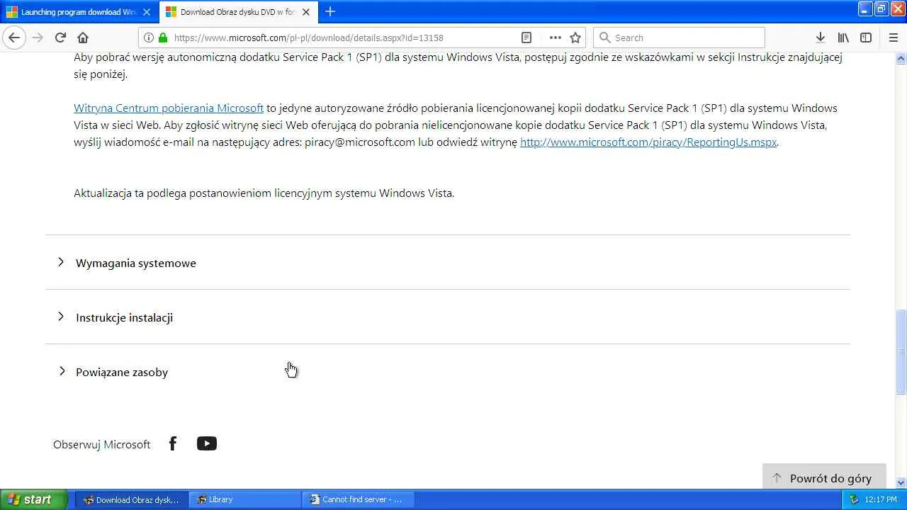
Task: Bookmark this page with the star
Action: pos(575,38)
